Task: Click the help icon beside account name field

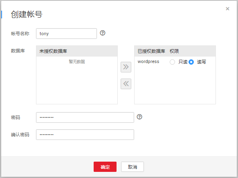Action: [x=103, y=33]
